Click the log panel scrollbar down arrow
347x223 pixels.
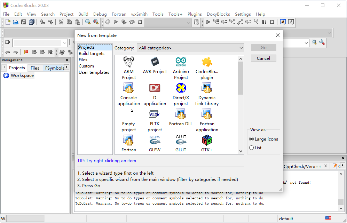[x=341, y=208]
